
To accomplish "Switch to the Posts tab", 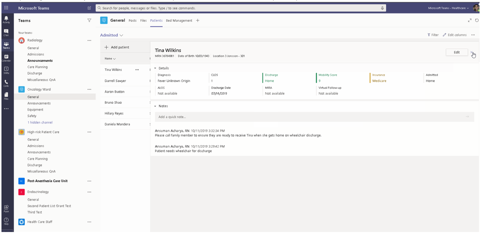I will (x=132, y=21).
